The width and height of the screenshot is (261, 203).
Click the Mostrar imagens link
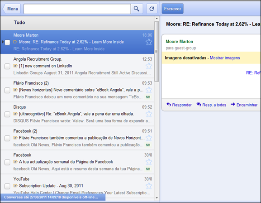pyautogui.click(x=225, y=58)
